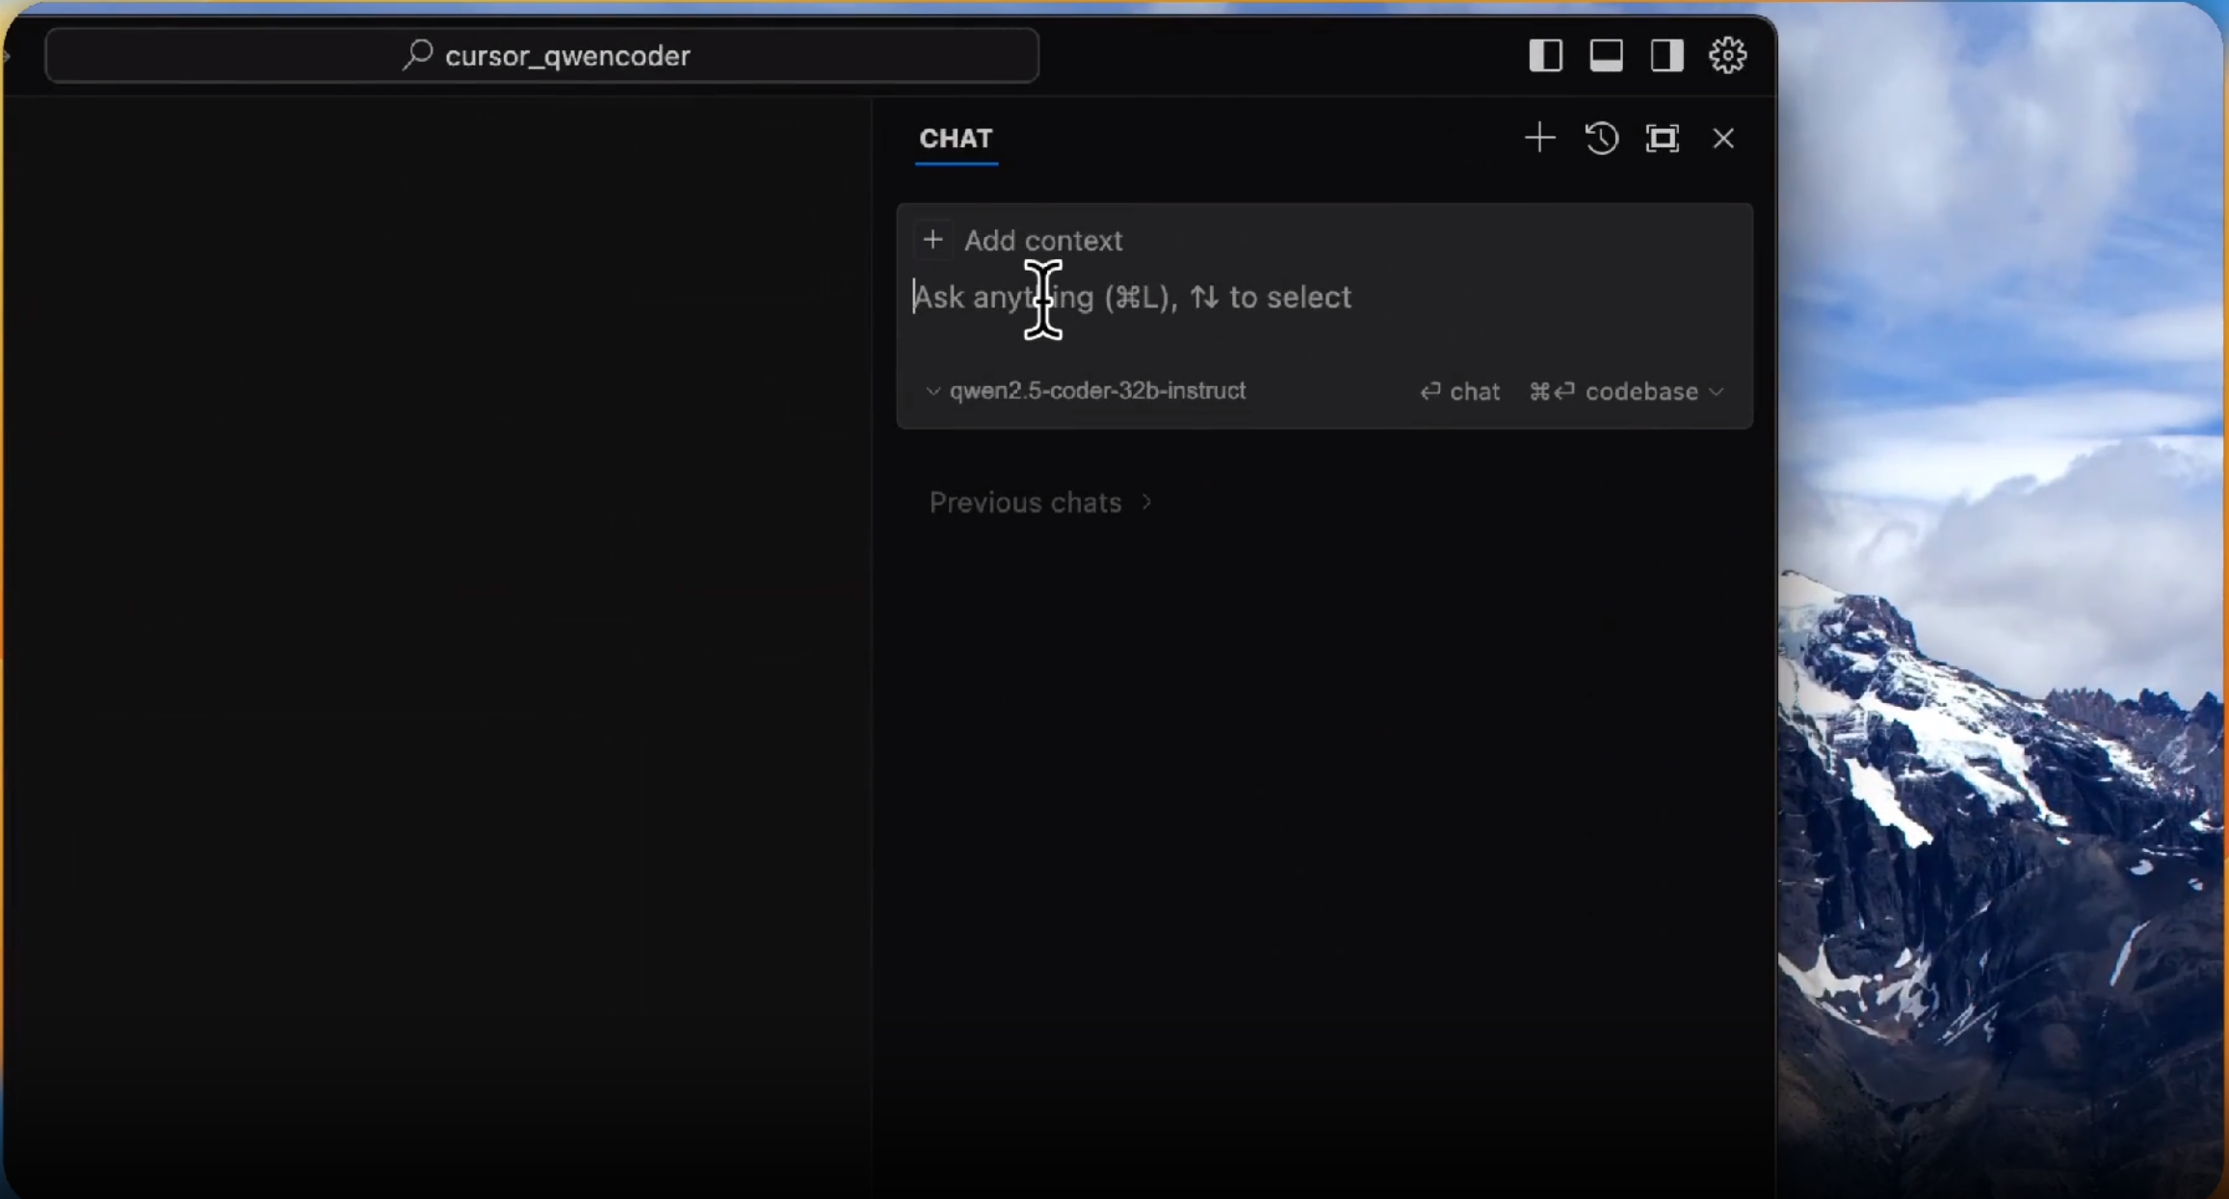Click the Add context label
Viewport: 2229px width, 1199px height.
(x=1042, y=240)
